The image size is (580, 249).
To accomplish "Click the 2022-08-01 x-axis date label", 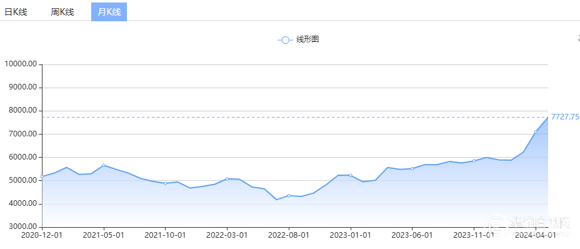I will 289,235.
